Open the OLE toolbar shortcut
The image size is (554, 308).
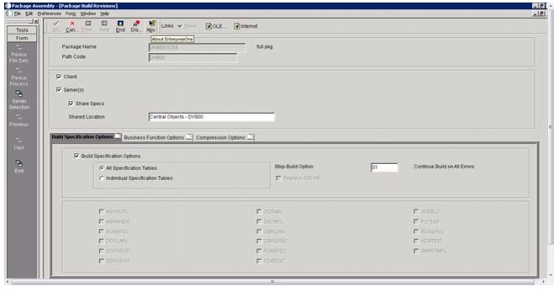click(215, 26)
